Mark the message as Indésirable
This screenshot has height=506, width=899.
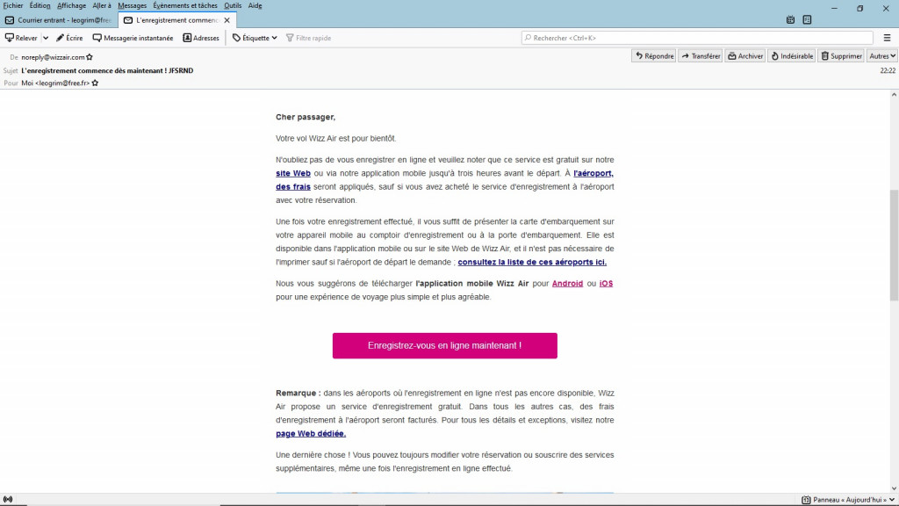click(792, 55)
